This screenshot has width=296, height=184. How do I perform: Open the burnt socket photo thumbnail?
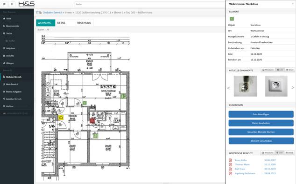coord(245,86)
